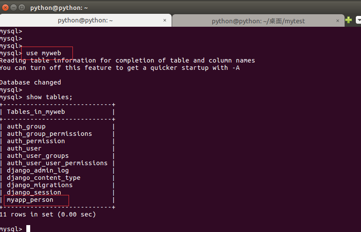The image size is (361, 232).
Task: Click the "Database changed" message
Action: 30,82
